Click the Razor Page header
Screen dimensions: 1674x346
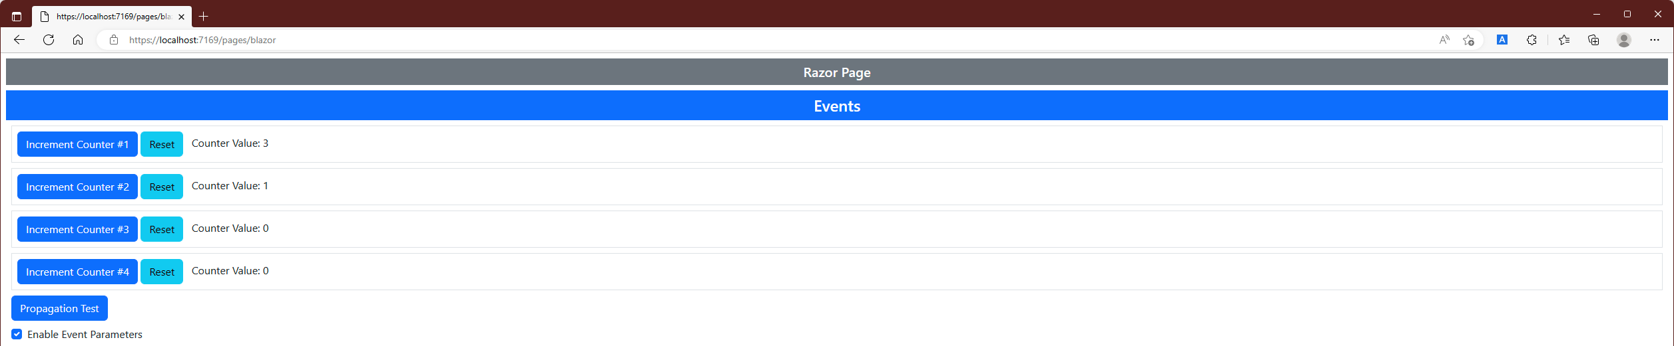(837, 72)
